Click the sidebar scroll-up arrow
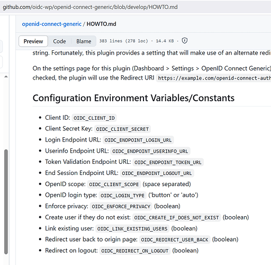This screenshot has height=265, width=271. click(x=6, y=77)
